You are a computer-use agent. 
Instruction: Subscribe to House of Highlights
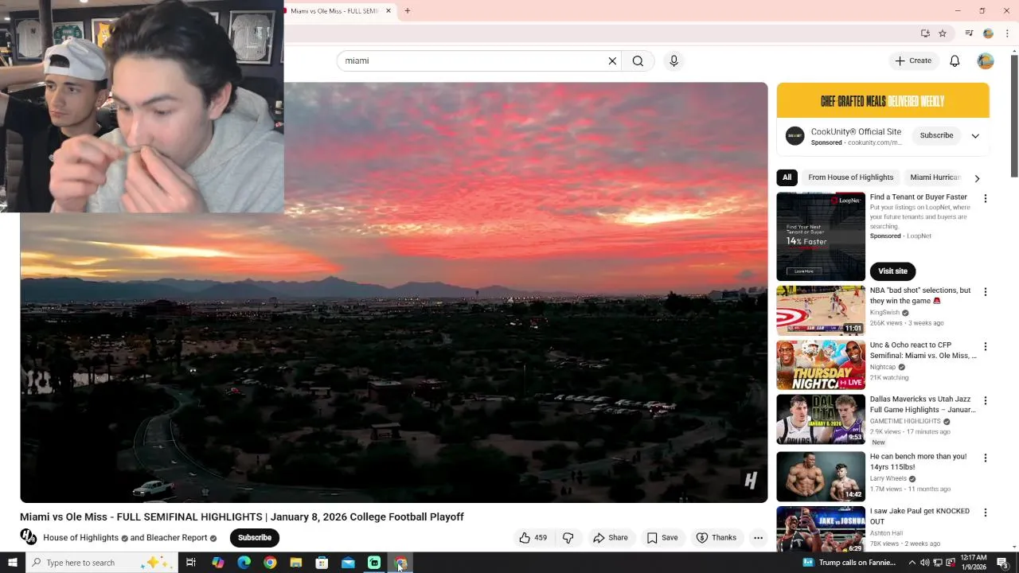coord(255,538)
